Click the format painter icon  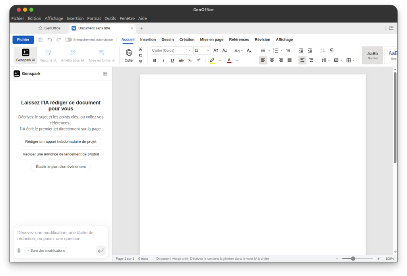pyautogui.click(x=140, y=62)
